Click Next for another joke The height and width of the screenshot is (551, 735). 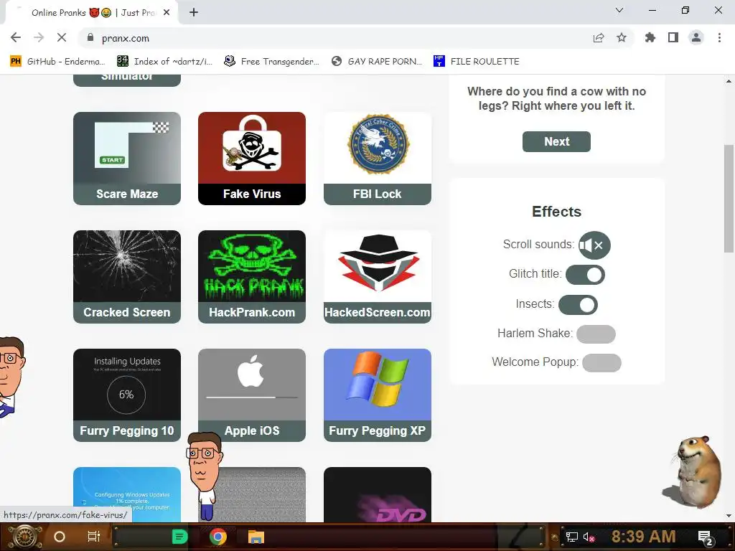tap(556, 141)
